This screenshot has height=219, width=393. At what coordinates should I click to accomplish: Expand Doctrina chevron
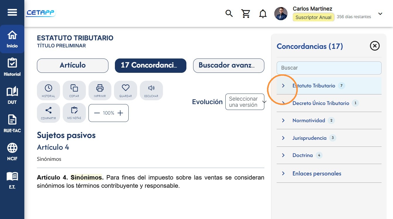click(283, 155)
